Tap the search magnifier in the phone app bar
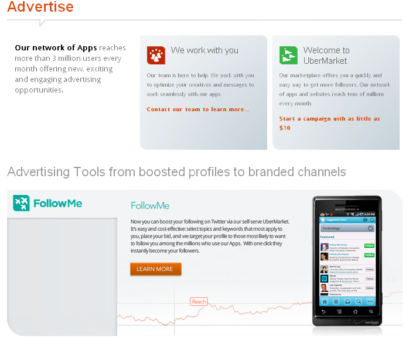The image size is (409, 346). (358, 302)
